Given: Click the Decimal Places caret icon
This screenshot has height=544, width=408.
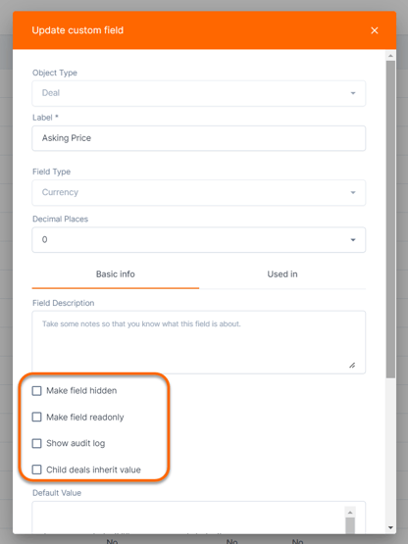Looking at the screenshot, I should (x=353, y=240).
